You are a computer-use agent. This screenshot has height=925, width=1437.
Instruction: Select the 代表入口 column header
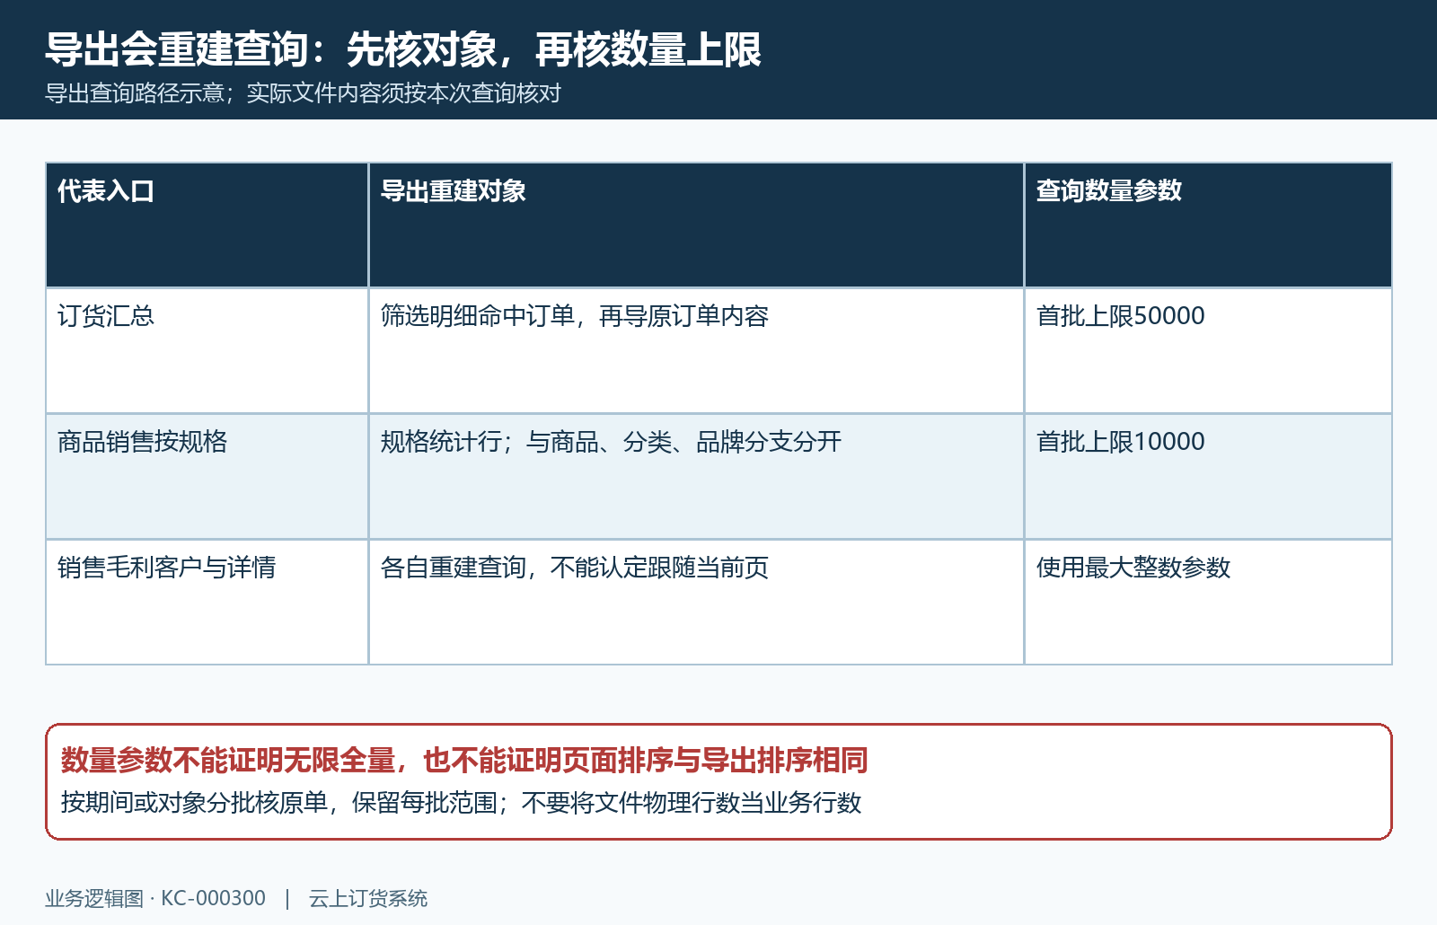[207, 225]
